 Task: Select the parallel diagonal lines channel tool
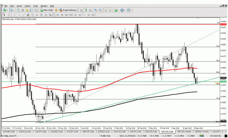(46, 15)
